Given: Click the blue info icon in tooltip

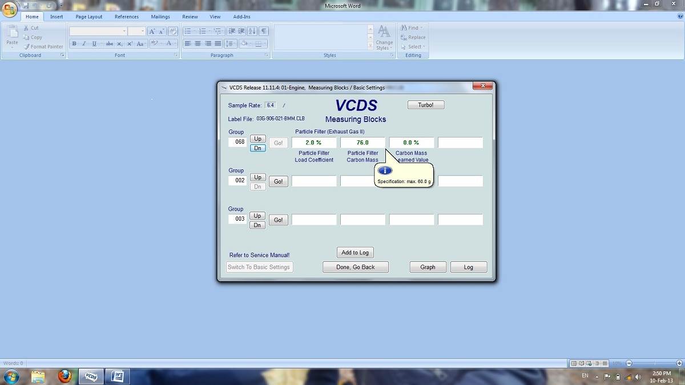Looking at the screenshot, I should pos(385,171).
